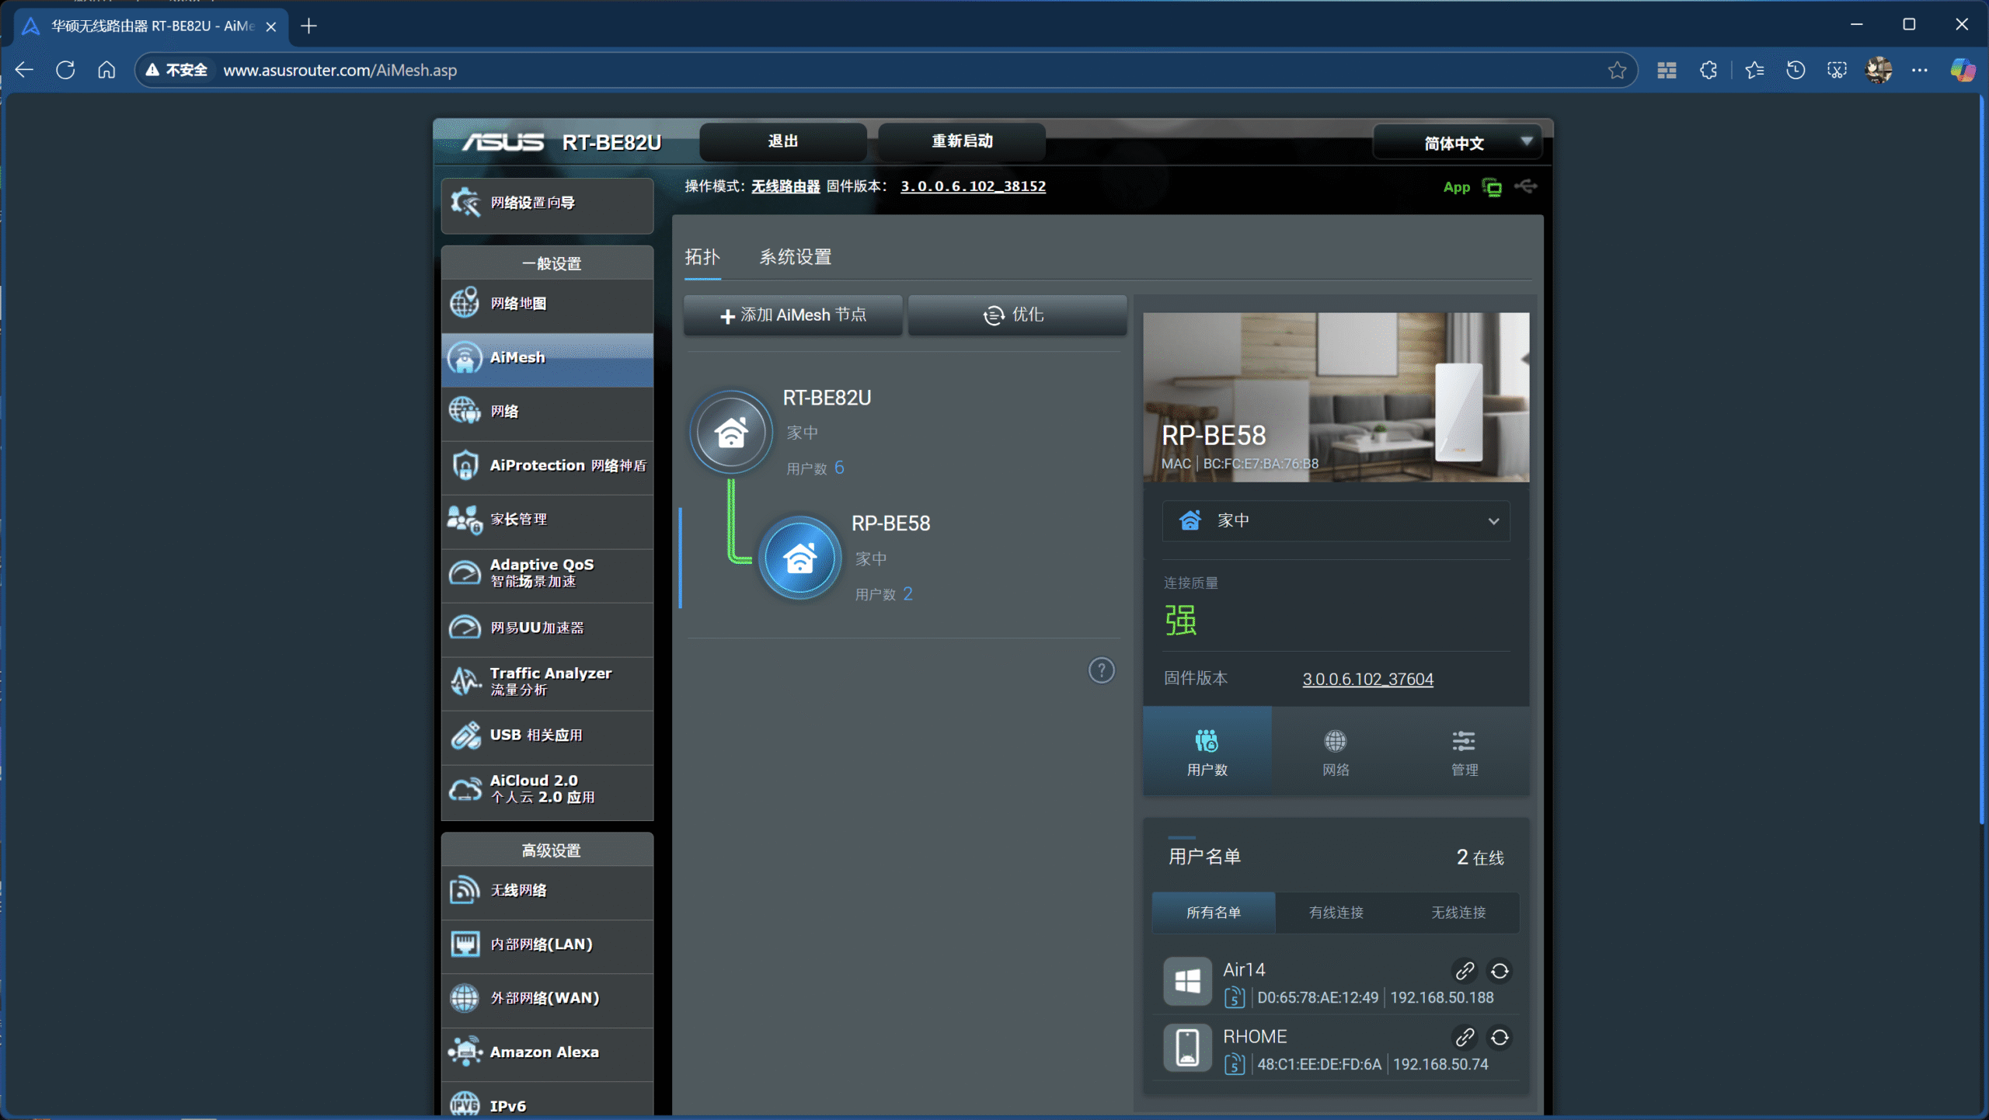The width and height of the screenshot is (1989, 1120).
Task: Click the USB status icon in header
Action: pyautogui.click(x=1525, y=186)
